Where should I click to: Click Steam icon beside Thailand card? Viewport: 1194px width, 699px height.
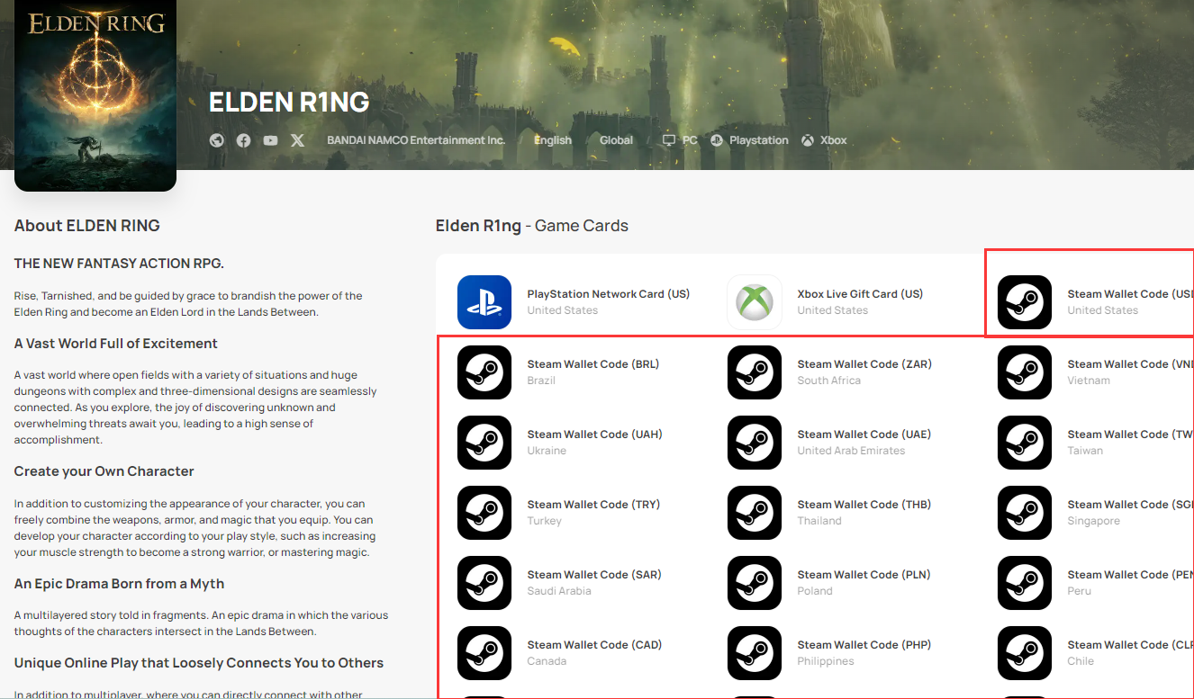[x=755, y=513]
